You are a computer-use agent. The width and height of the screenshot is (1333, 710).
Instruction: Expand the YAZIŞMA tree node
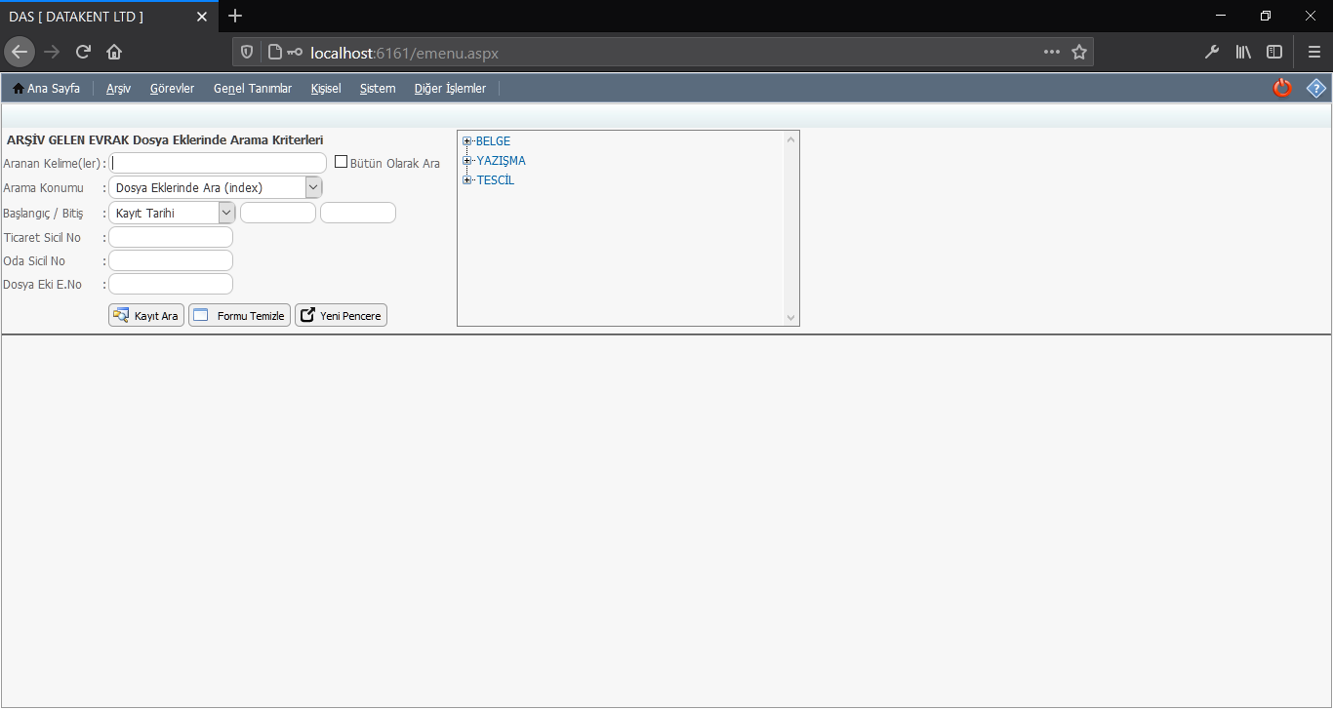click(x=467, y=161)
